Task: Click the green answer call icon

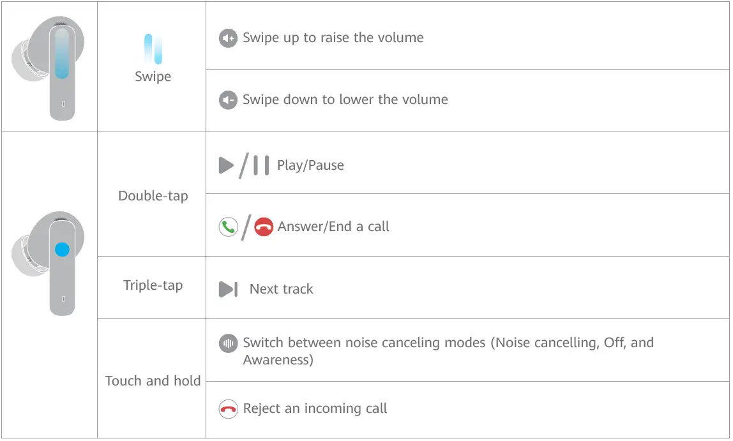Action: point(228,227)
